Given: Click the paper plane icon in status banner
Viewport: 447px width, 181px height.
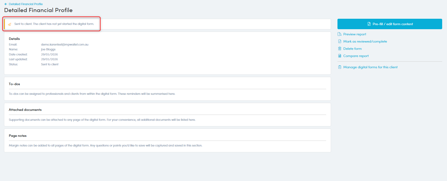Looking at the screenshot, I should click(10, 24).
